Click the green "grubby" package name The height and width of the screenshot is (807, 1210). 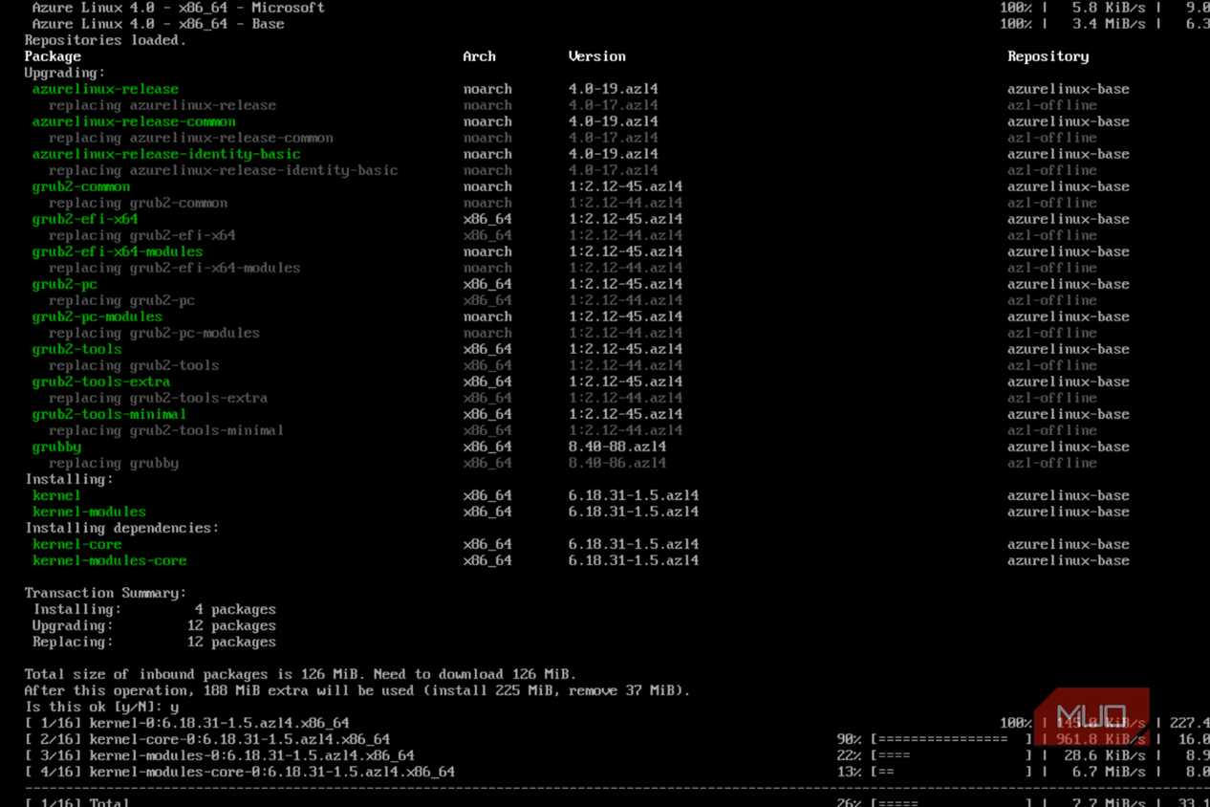(x=56, y=447)
